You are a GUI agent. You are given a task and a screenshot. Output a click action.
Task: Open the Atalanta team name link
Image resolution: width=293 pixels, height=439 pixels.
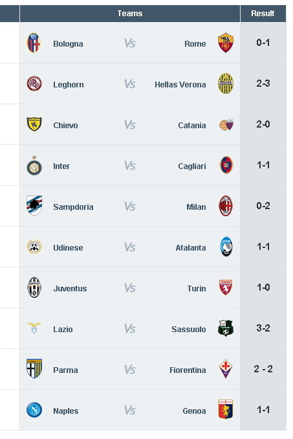click(x=191, y=248)
